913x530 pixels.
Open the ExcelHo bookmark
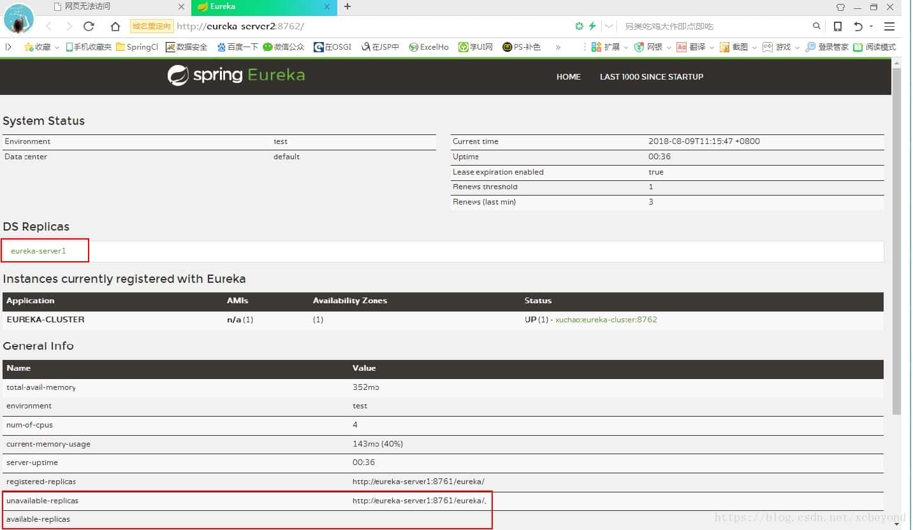[429, 47]
